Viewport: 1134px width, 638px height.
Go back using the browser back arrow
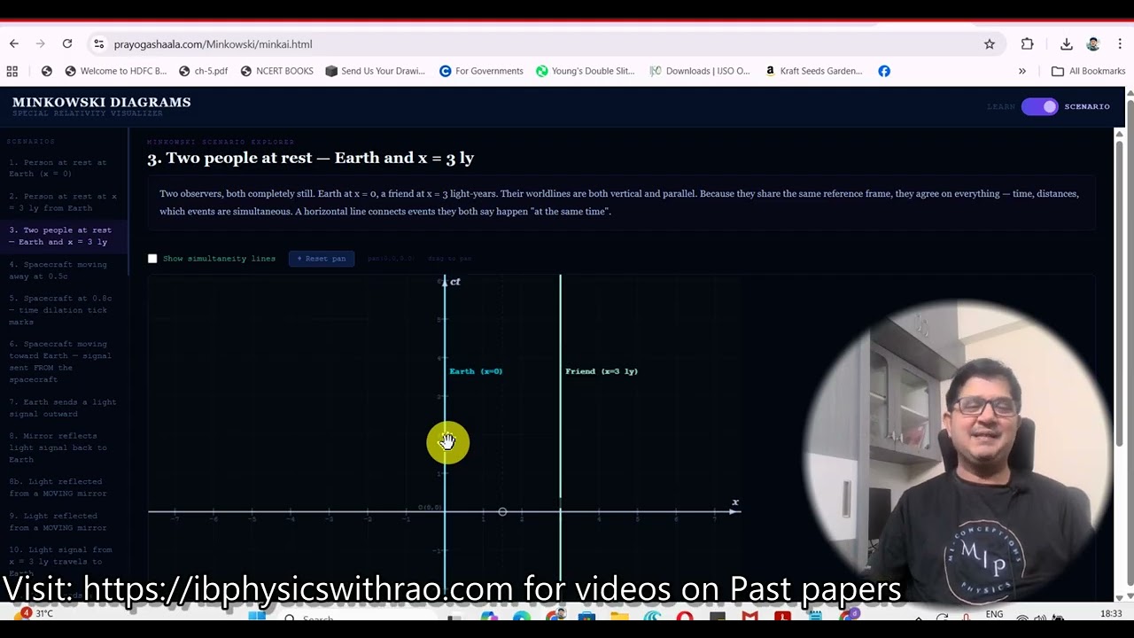14,43
